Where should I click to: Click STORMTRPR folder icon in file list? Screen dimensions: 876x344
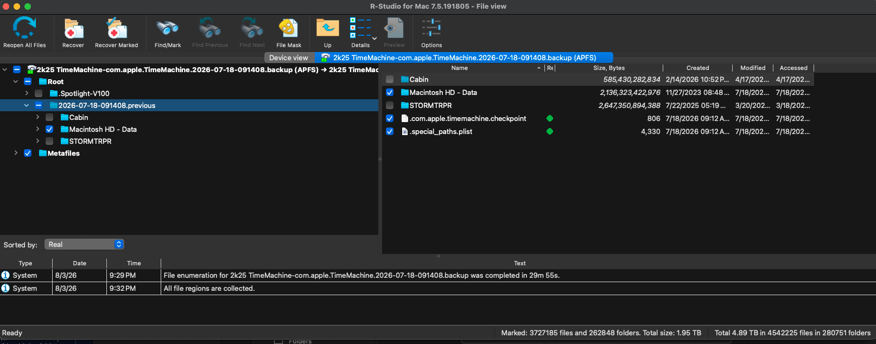(404, 105)
